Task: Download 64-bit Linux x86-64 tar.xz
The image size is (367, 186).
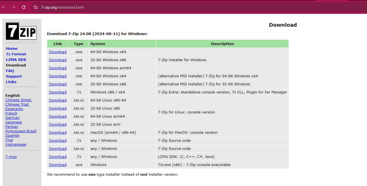Action: click(58, 100)
